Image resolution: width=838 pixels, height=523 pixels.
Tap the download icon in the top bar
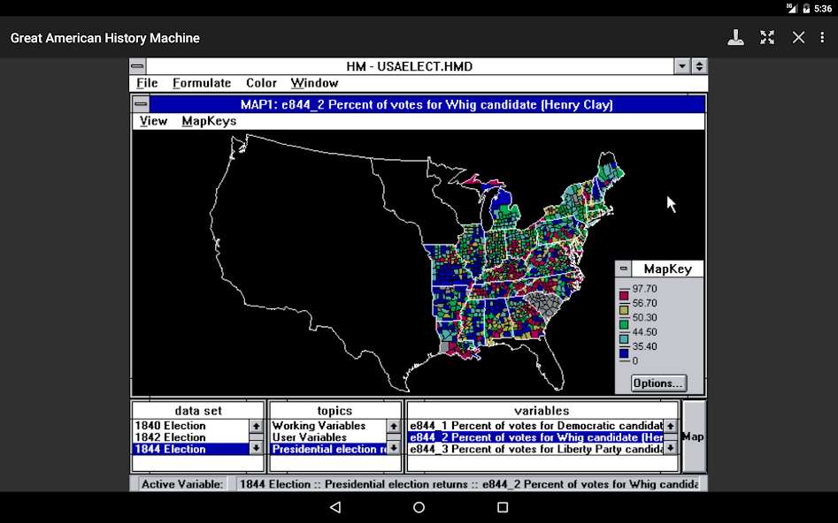(735, 38)
